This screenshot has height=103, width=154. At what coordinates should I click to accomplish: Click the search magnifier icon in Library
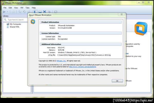click(x=5, y=20)
